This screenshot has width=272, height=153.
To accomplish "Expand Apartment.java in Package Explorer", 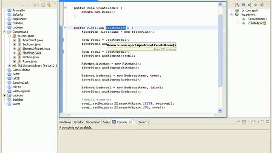I will (x=14, y=40).
